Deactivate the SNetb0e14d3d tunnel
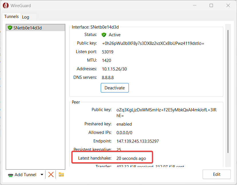Viewport: 237px width, 185px height. tap(115, 88)
